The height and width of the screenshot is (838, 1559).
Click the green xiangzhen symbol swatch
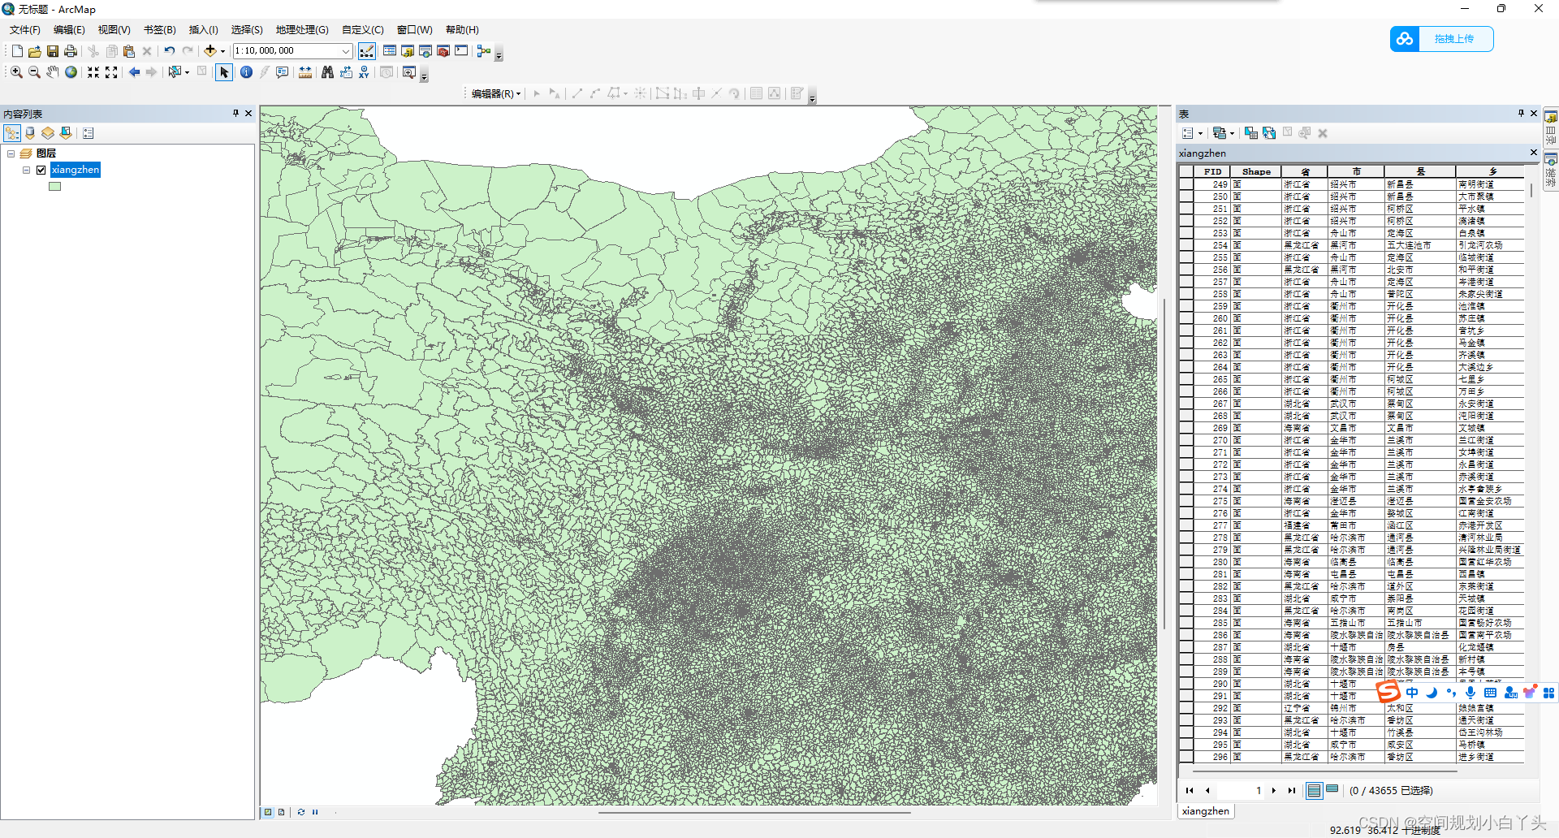pyautogui.click(x=54, y=186)
